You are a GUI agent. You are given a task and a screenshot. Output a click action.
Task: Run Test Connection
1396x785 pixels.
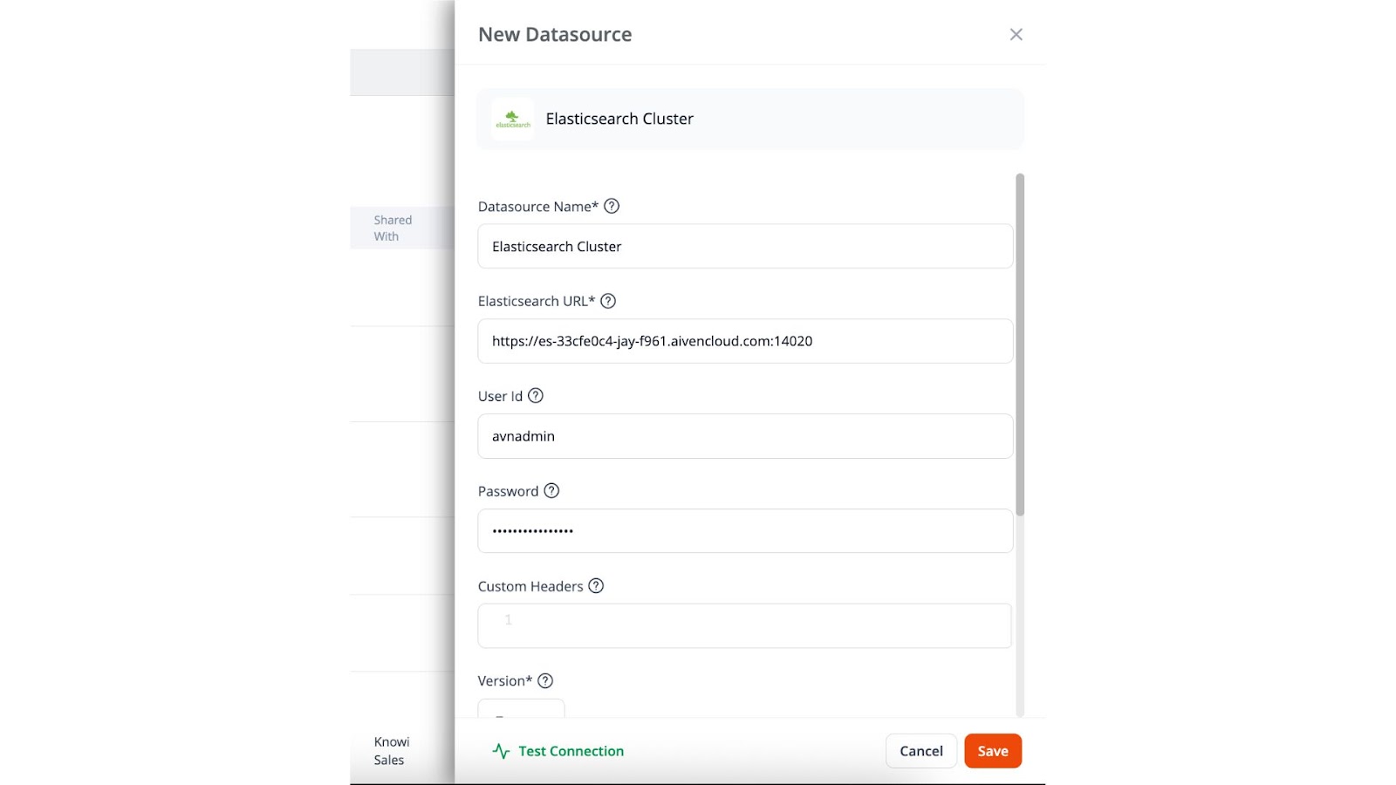point(558,751)
